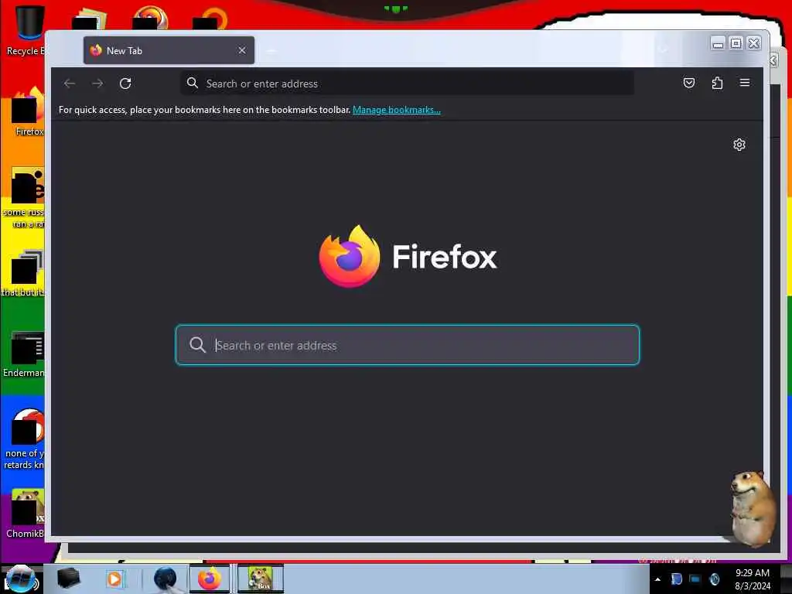Select the New Tab tab
Viewport: 792px width, 594px height.
pos(169,50)
